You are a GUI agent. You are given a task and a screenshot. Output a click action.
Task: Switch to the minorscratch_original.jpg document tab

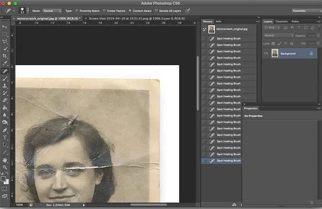pyautogui.click(x=48, y=18)
